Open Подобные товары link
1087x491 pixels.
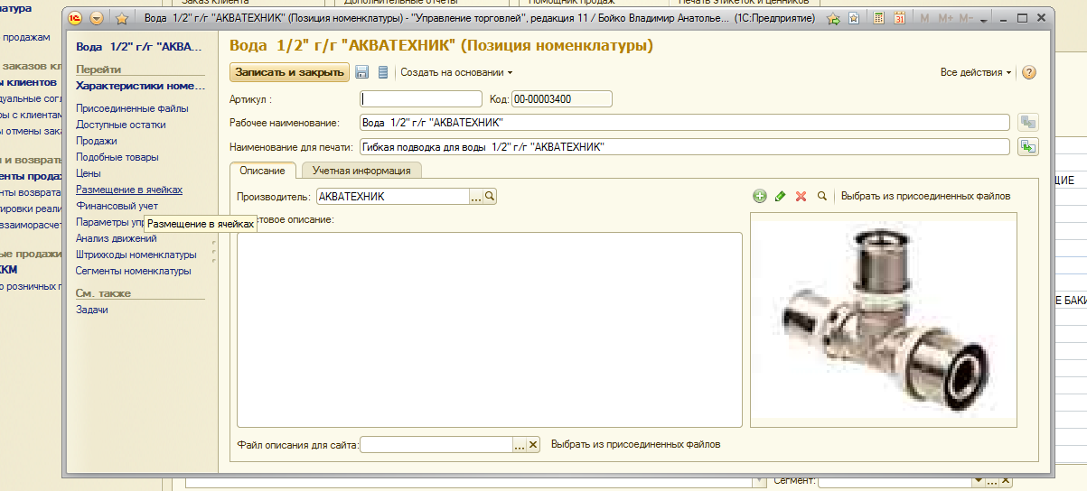point(117,157)
